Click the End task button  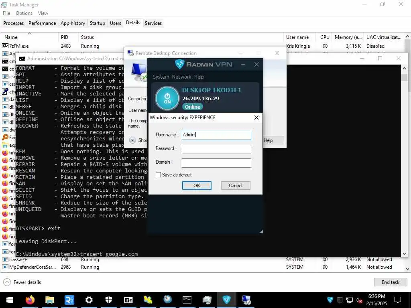pyautogui.click(x=390, y=282)
